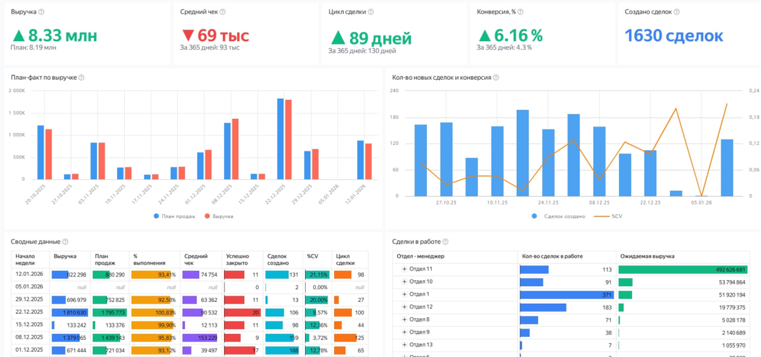The height and width of the screenshot is (357, 761).
Task: Open the help hint beside Кол-во новых сделок и конверсия
Action: pos(496,77)
